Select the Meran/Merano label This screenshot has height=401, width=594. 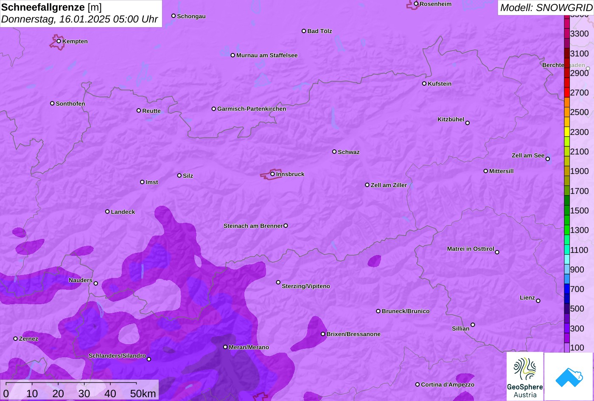[249, 348]
